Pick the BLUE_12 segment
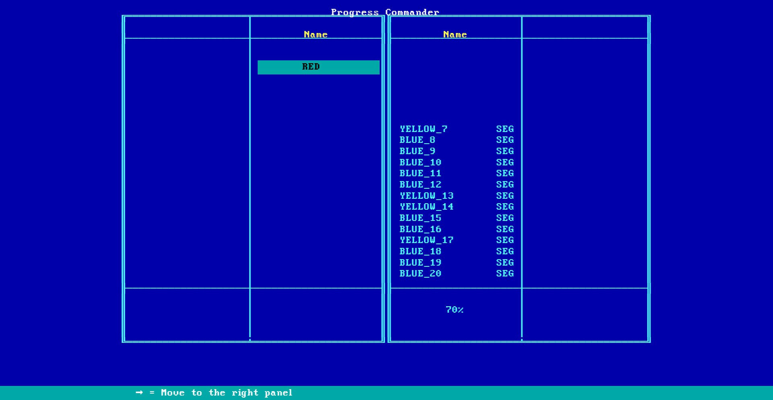773x400 pixels. tap(420, 185)
